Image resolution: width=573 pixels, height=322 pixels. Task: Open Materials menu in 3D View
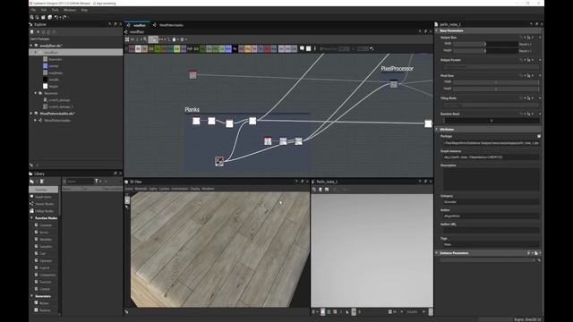point(141,189)
